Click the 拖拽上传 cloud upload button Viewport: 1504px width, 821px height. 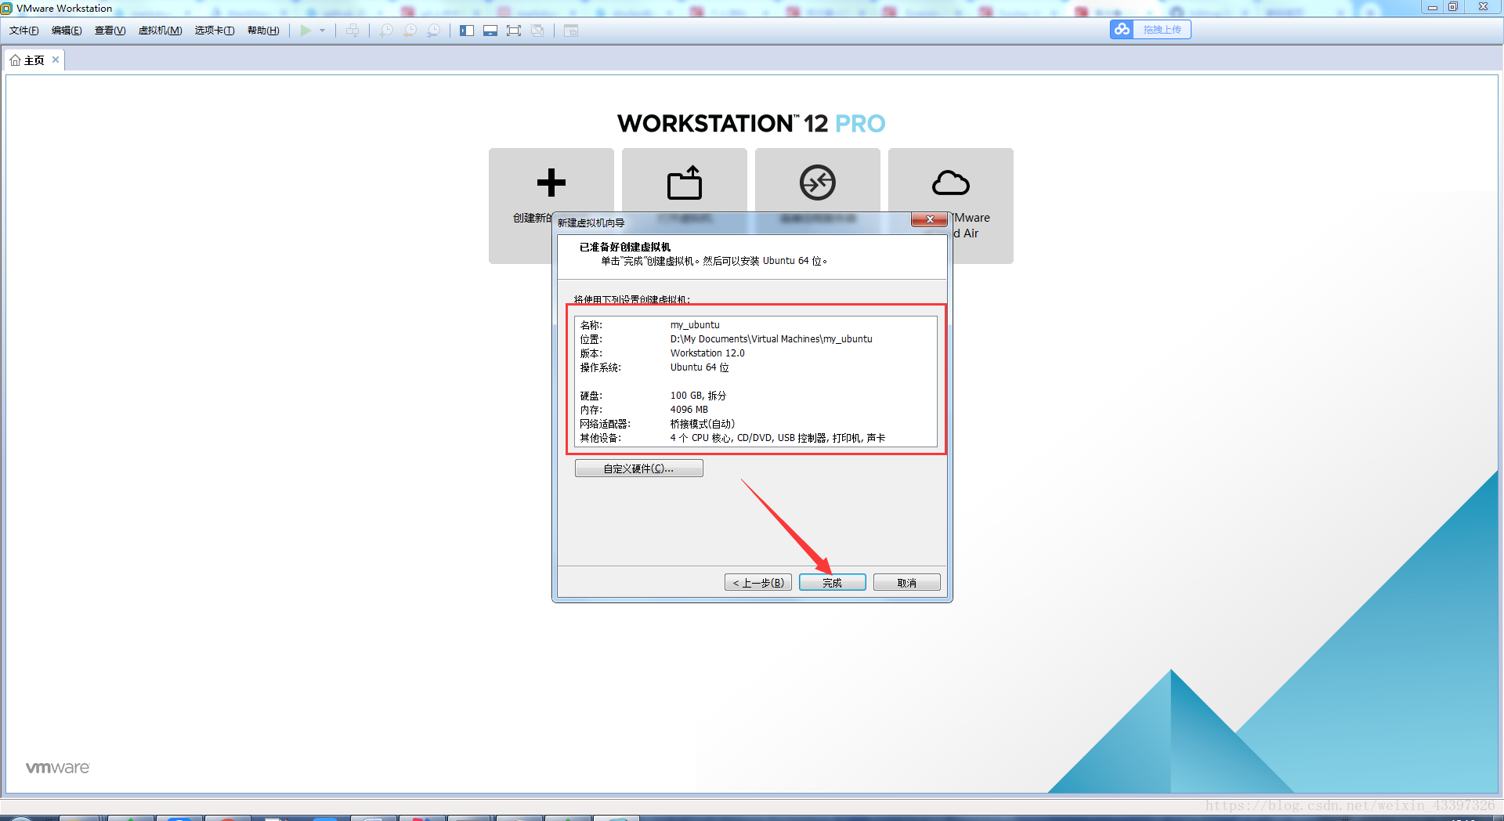[1150, 30]
